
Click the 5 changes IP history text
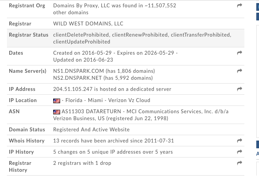tap(113, 152)
